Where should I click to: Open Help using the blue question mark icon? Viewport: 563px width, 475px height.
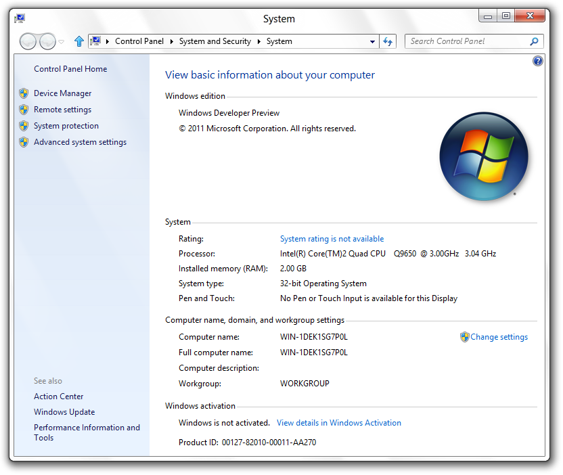click(x=538, y=61)
